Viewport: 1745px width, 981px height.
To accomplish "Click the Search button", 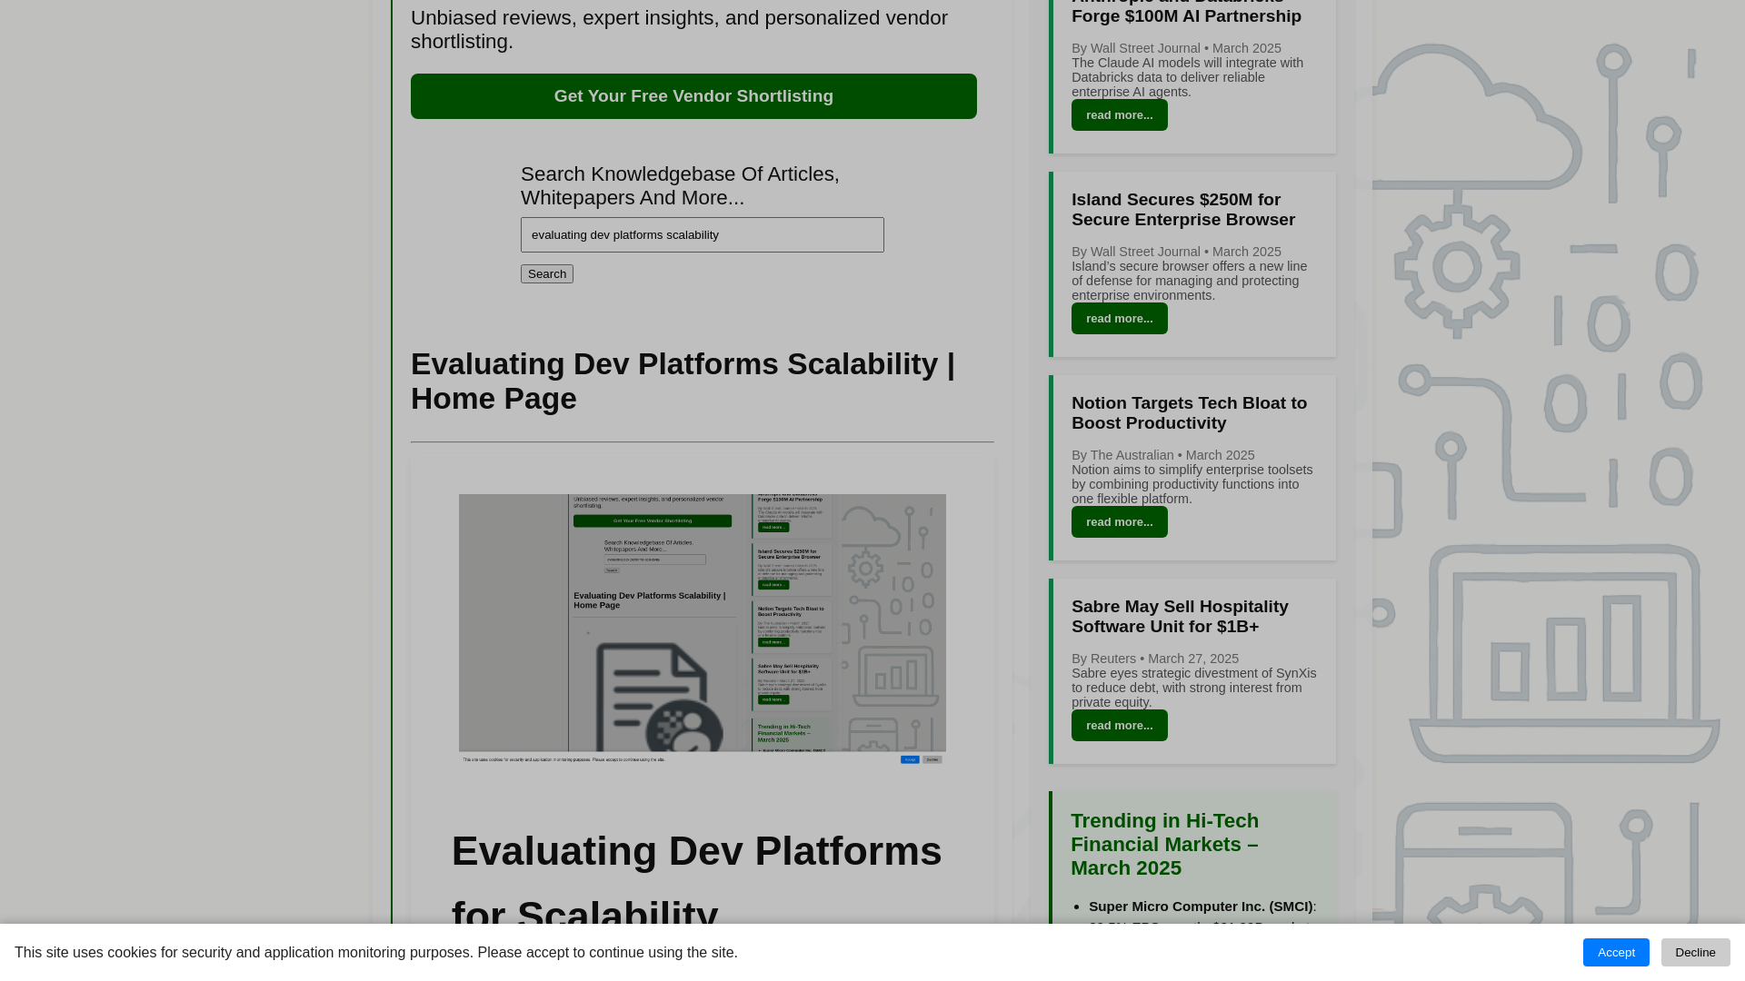I will point(547,273).
